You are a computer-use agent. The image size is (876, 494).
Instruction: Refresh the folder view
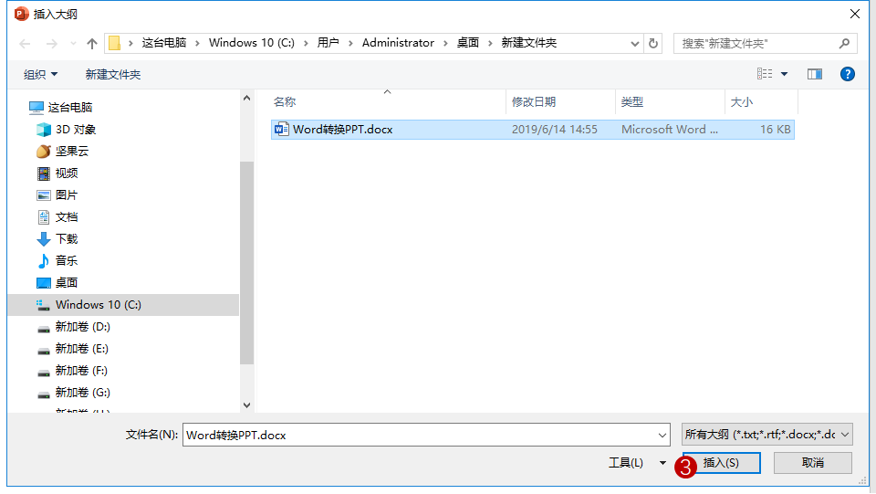653,43
